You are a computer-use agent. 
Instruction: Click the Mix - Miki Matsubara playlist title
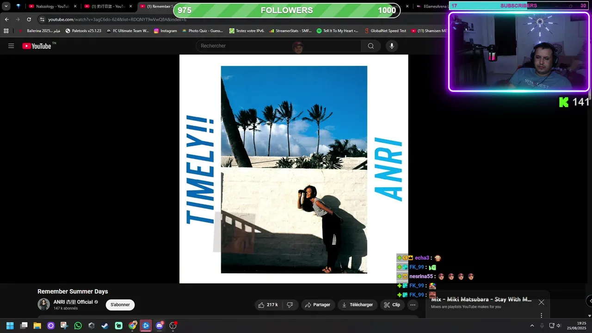[x=481, y=299]
